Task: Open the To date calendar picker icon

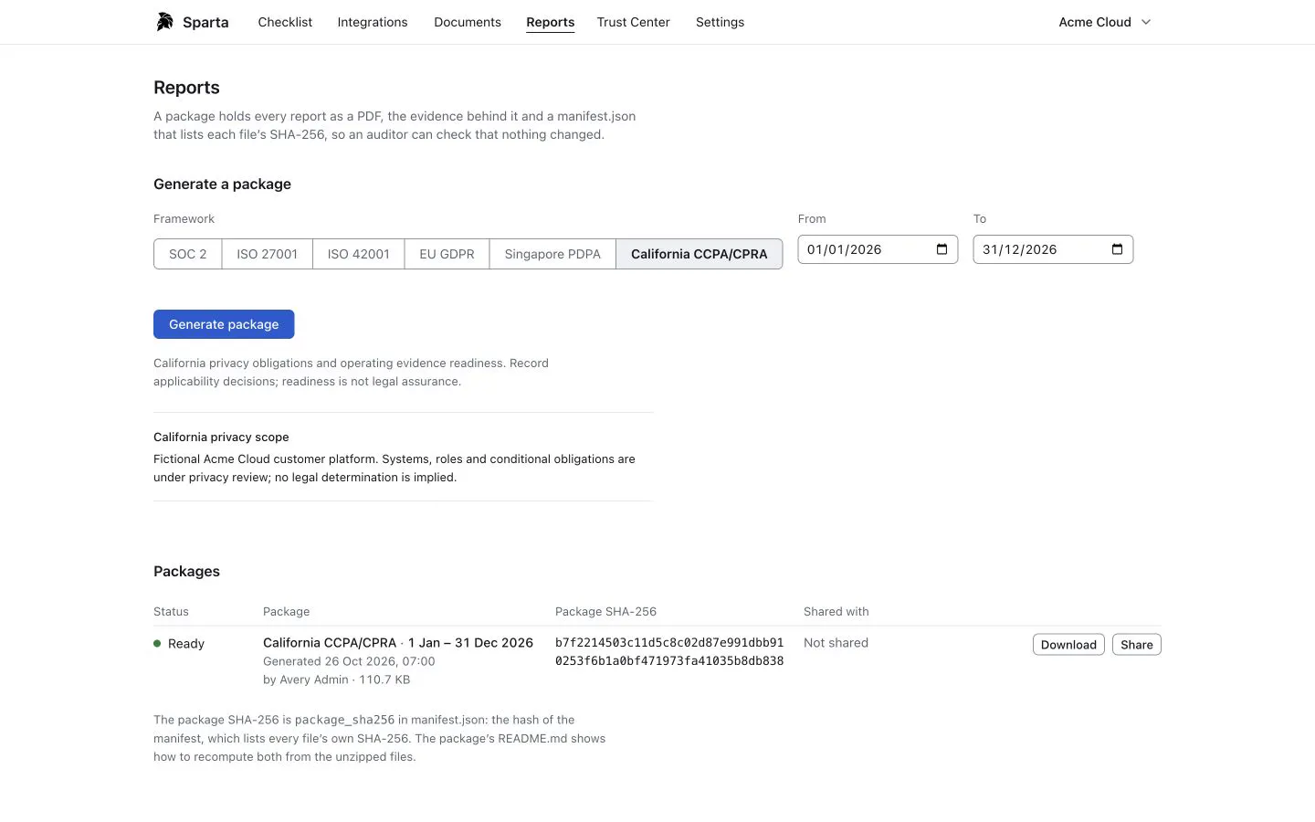Action: click(x=1117, y=249)
